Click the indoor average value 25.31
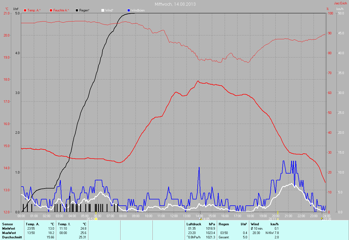 pyautogui.click(x=83, y=237)
